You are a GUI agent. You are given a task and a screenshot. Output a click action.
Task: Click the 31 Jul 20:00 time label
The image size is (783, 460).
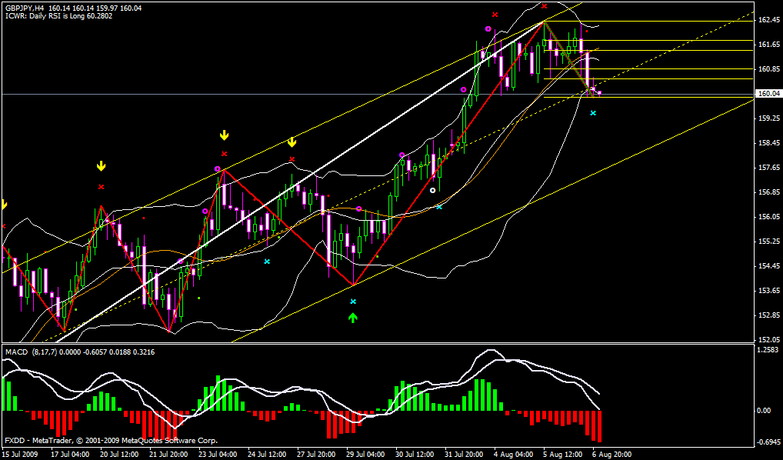pyautogui.click(x=465, y=455)
